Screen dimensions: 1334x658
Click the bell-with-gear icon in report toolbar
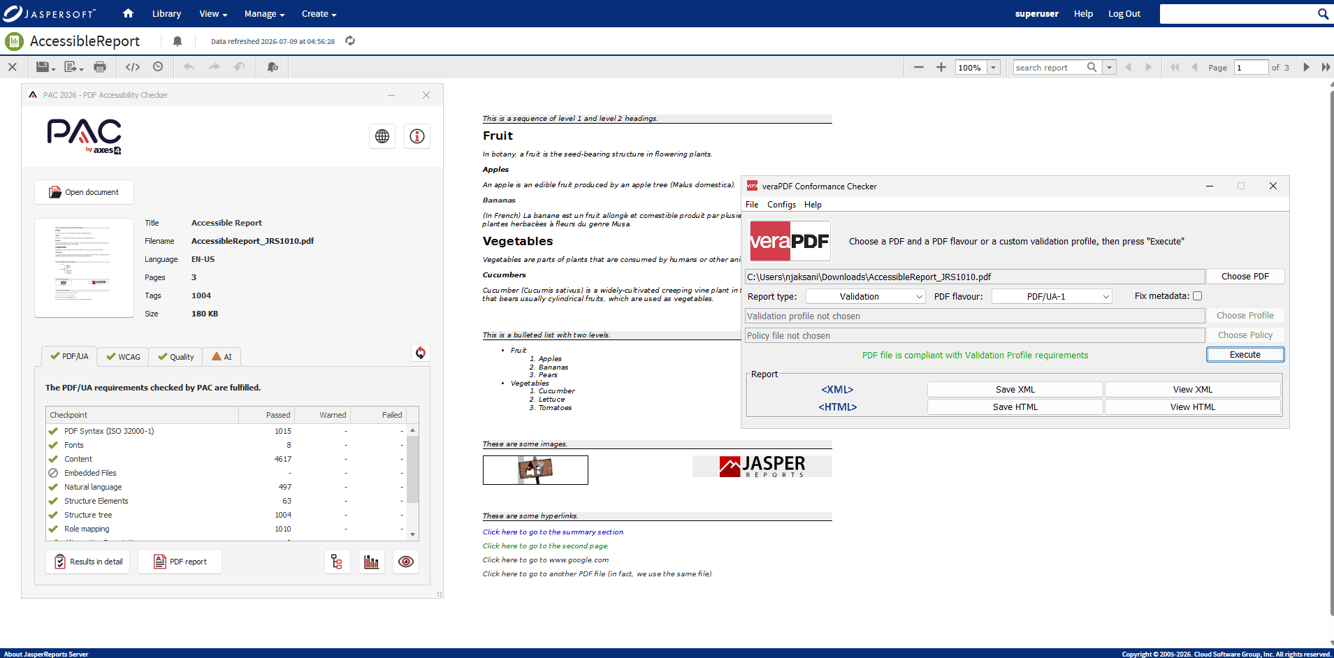point(273,67)
